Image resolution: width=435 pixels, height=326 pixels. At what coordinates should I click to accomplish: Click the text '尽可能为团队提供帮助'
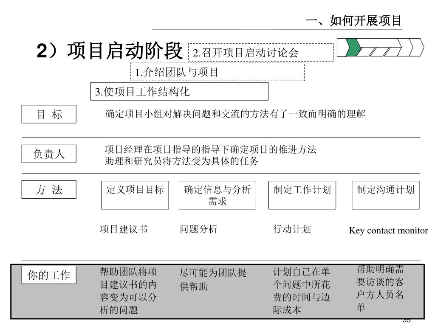pos(213,279)
